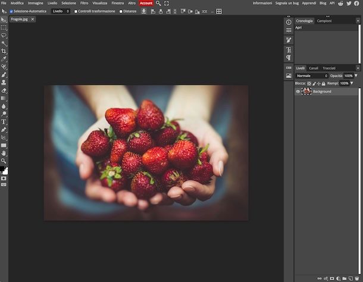
Task: Open the Livello target dropdown
Action: (x=61, y=11)
